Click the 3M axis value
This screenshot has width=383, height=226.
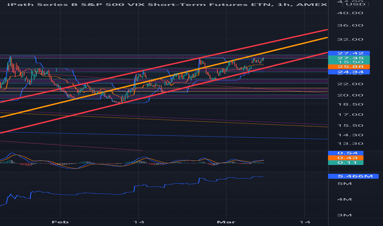click(x=344, y=215)
